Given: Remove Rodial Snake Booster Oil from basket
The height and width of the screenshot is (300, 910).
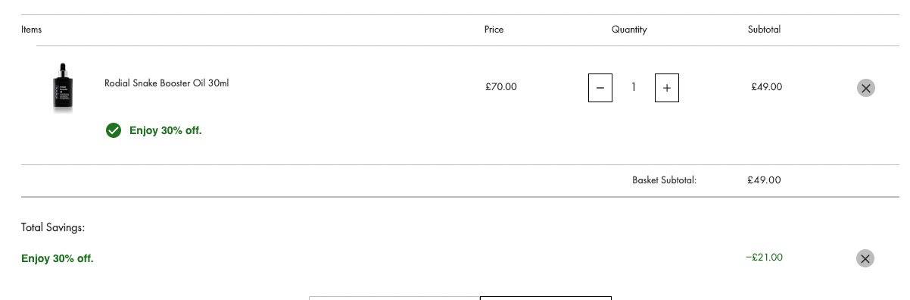Looking at the screenshot, I should point(865,88).
